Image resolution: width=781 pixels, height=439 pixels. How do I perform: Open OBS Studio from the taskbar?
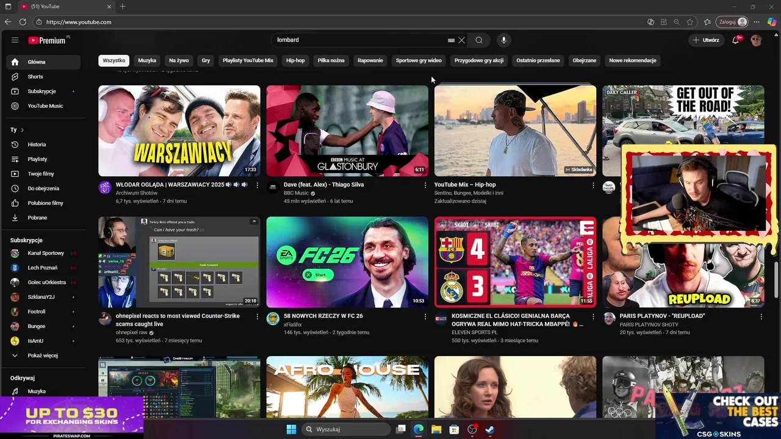point(472,429)
